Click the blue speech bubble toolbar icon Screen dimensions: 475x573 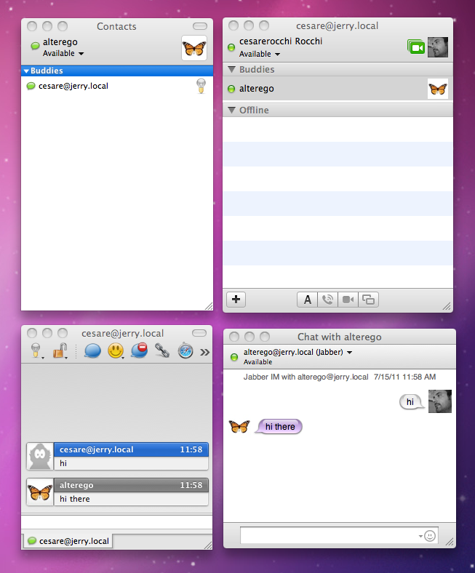[92, 350]
